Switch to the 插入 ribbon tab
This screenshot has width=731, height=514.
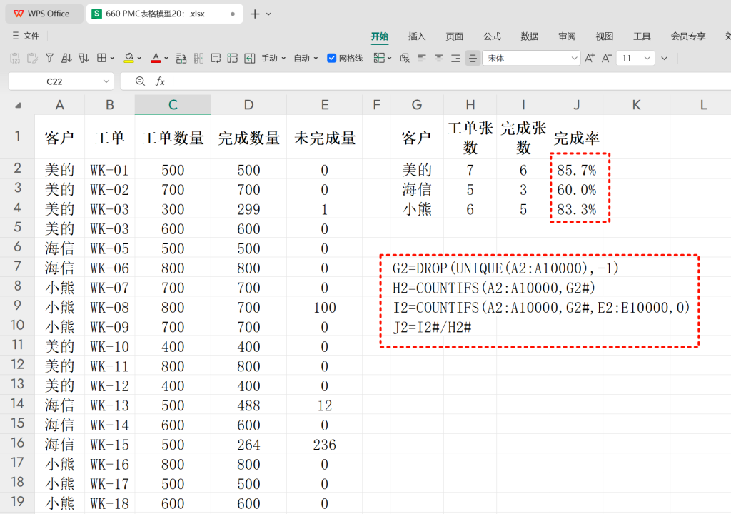tap(417, 36)
